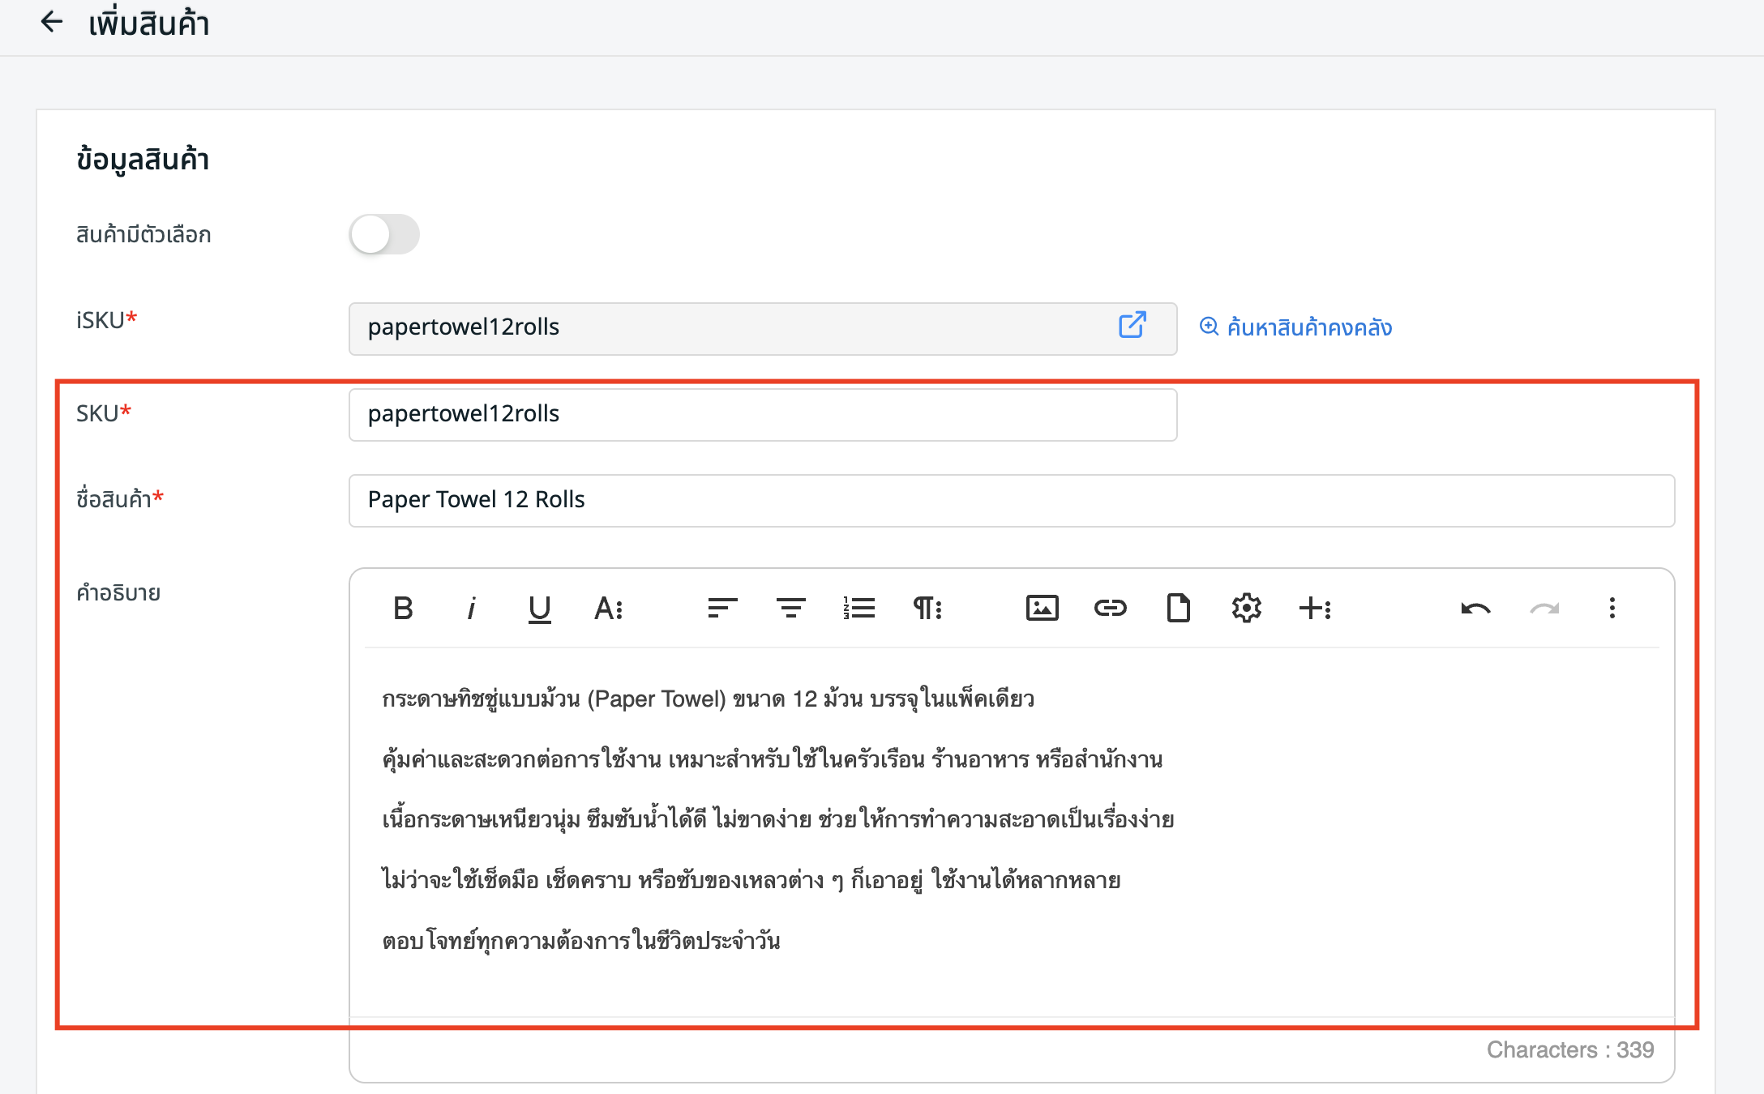Toggle italic formatting in editor

(x=471, y=608)
